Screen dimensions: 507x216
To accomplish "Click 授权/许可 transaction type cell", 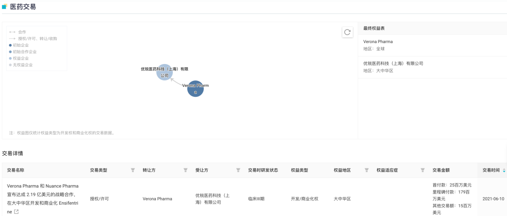I will tap(99, 199).
